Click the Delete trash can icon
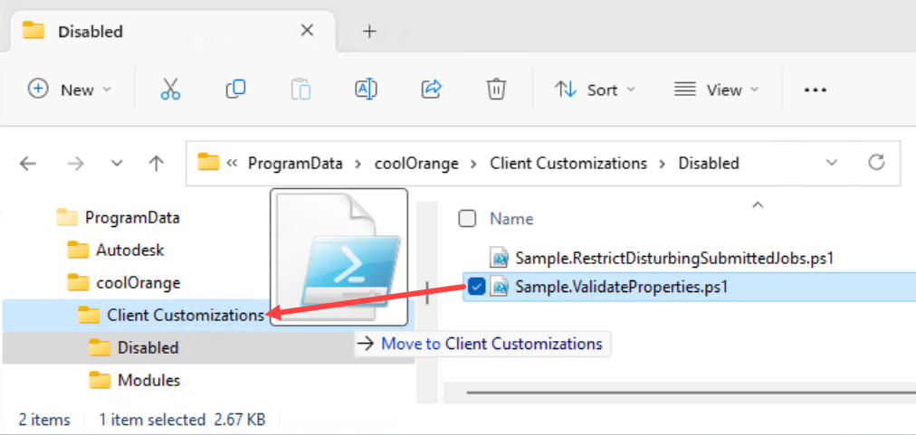 click(496, 89)
